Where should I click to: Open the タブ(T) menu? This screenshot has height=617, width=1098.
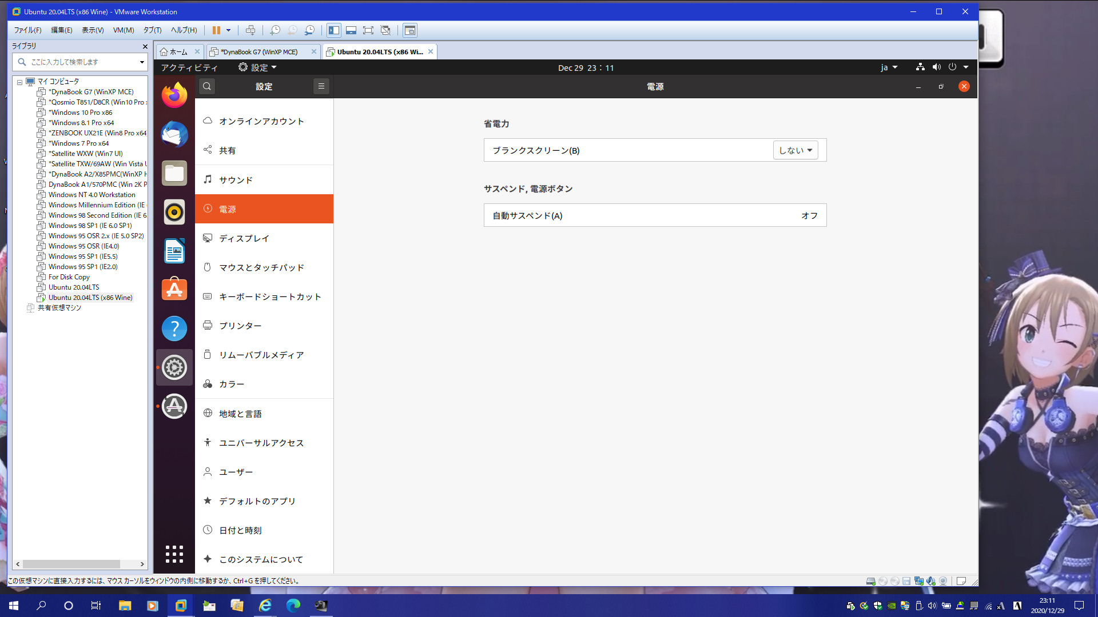(152, 30)
